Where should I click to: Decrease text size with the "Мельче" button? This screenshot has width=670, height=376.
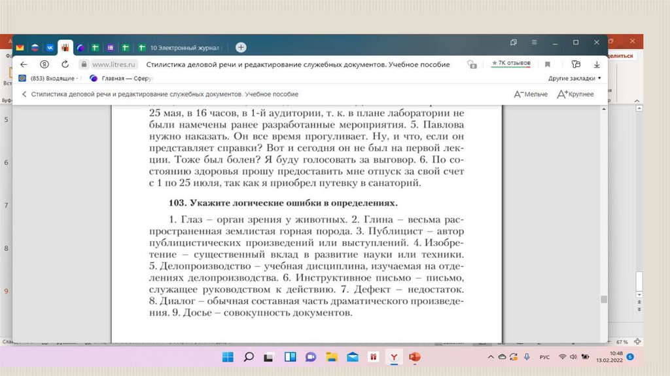[531, 94]
